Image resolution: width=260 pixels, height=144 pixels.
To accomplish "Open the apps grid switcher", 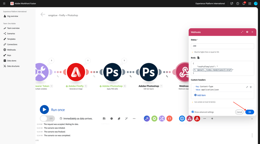I will [x=250, y=3].
